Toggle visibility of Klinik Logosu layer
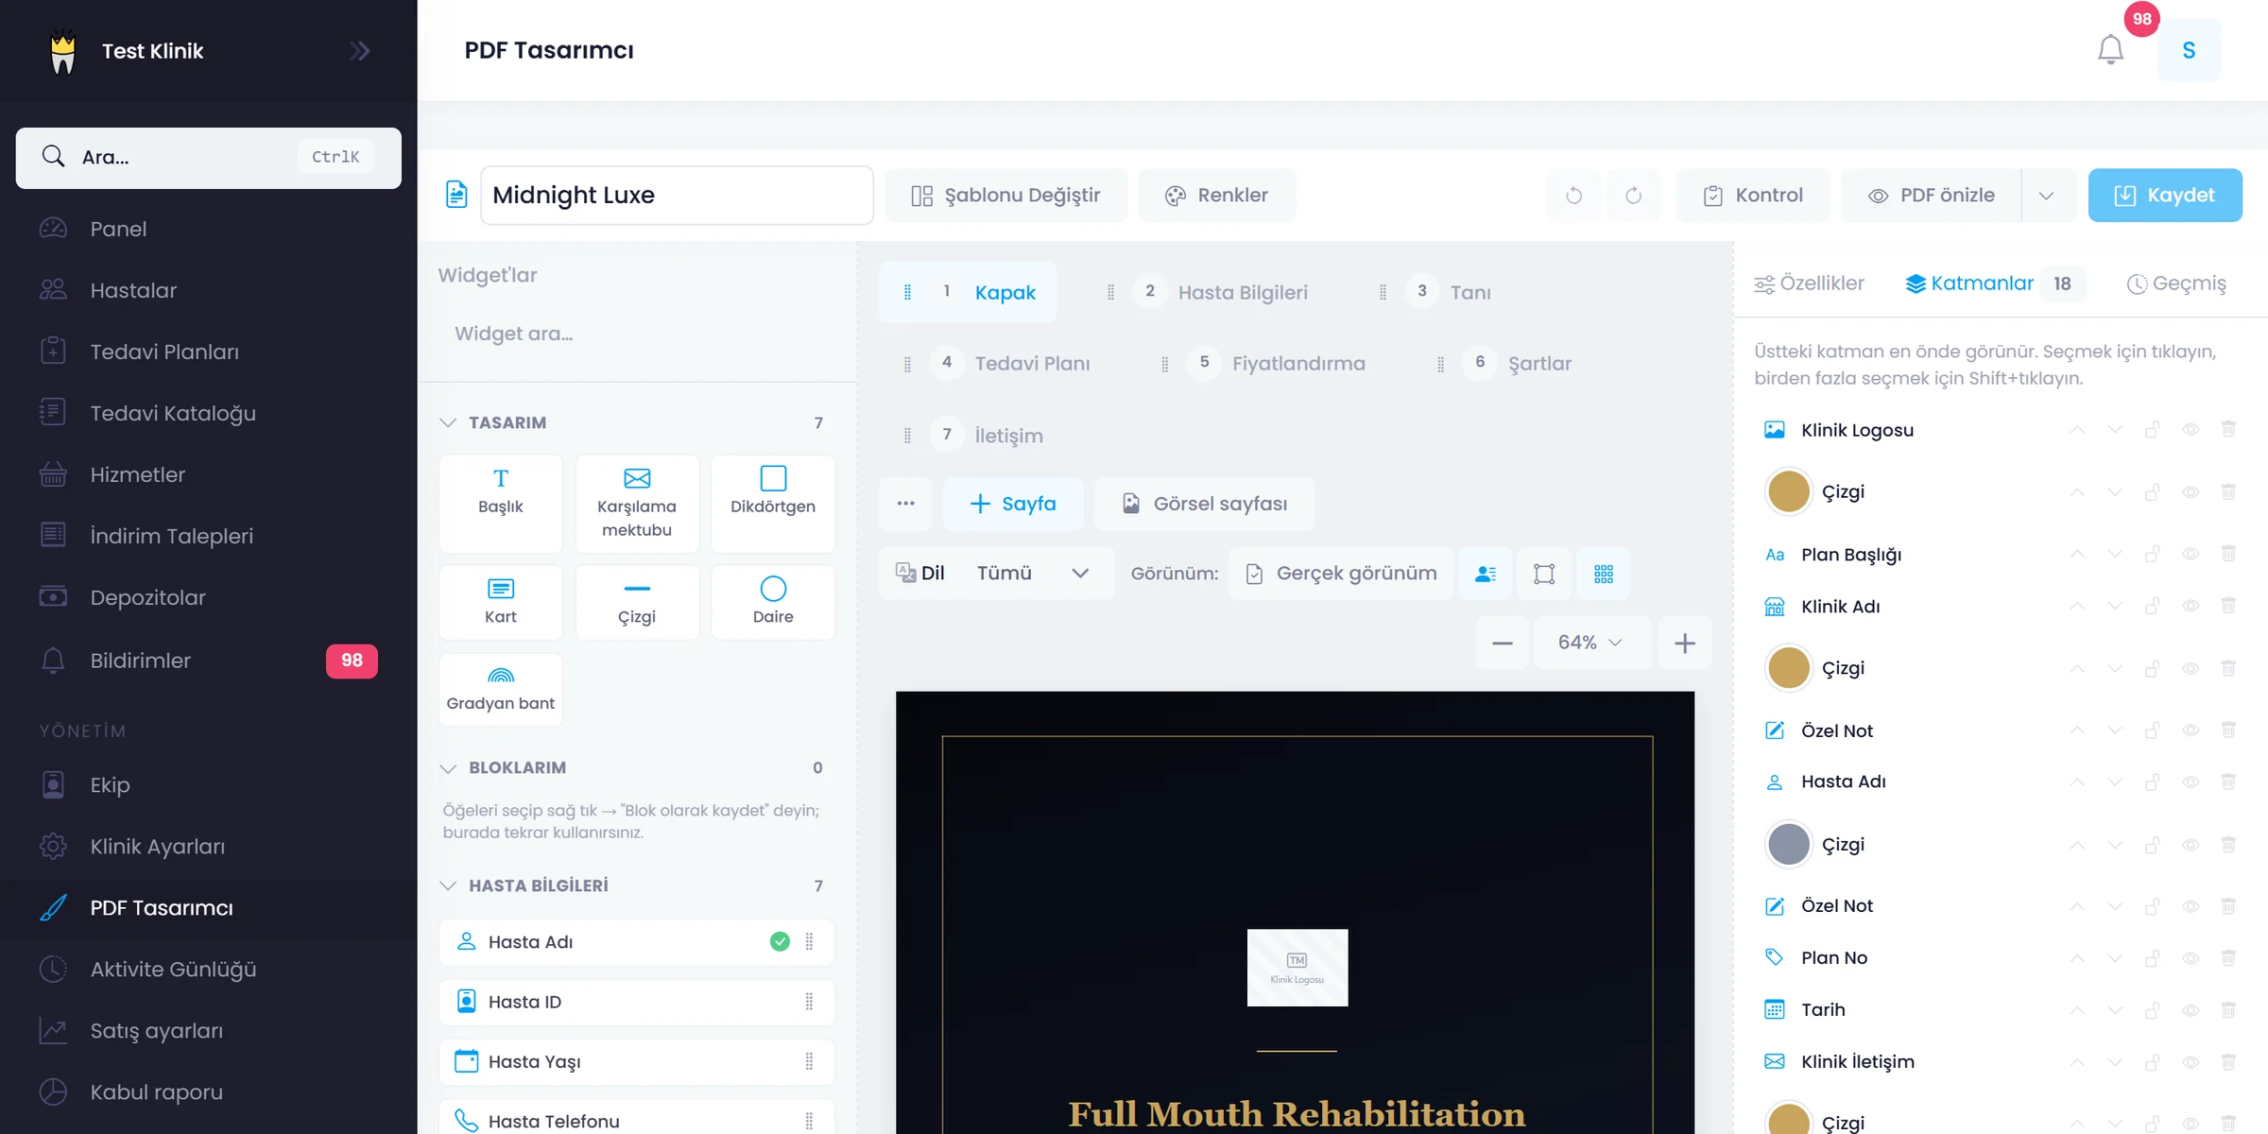The width and height of the screenshot is (2268, 1134). (2191, 430)
